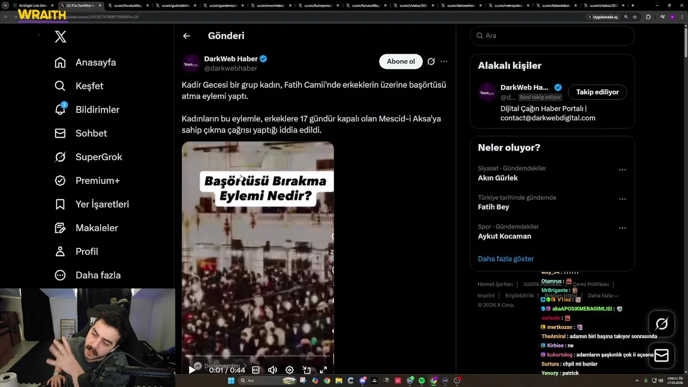Open the post's three-dot options menu
This screenshot has height=387, width=688.
(443, 61)
